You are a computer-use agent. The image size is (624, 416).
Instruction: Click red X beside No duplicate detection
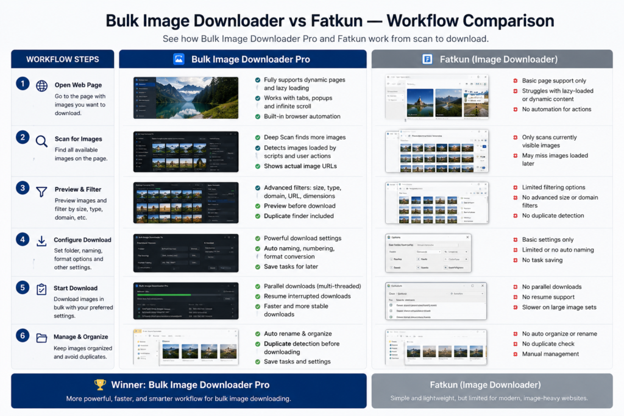pyautogui.click(x=516, y=216)
